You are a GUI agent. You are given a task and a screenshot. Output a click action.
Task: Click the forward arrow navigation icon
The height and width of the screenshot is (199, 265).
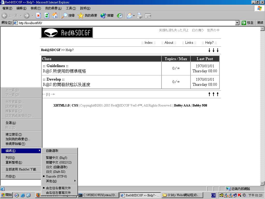click(27, 16)
